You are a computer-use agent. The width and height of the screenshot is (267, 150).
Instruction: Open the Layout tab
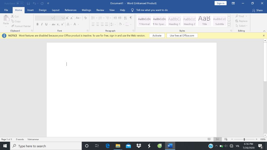click(56, 10)
